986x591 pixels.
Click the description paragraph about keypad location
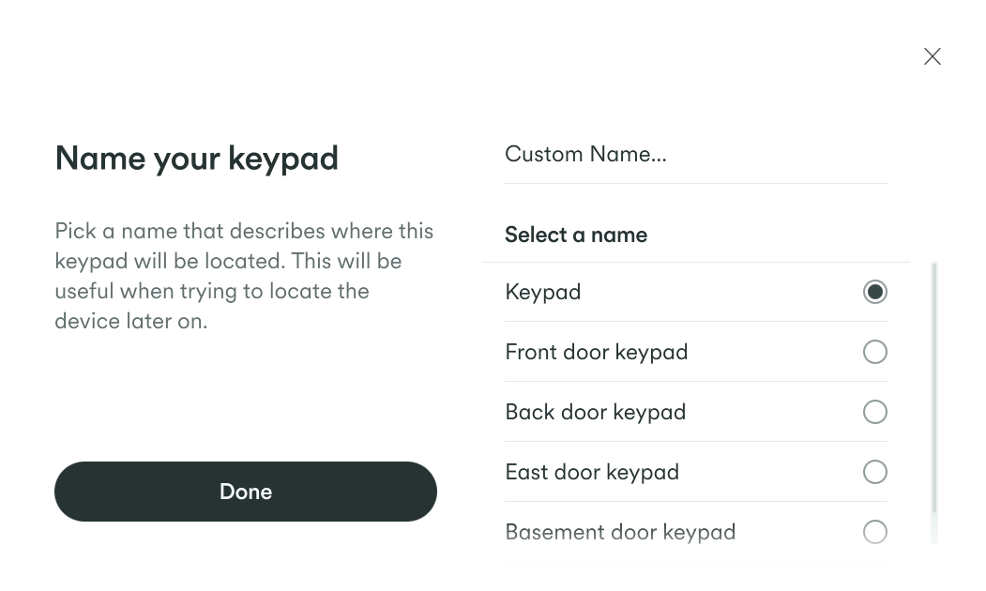tap(244, 276)
